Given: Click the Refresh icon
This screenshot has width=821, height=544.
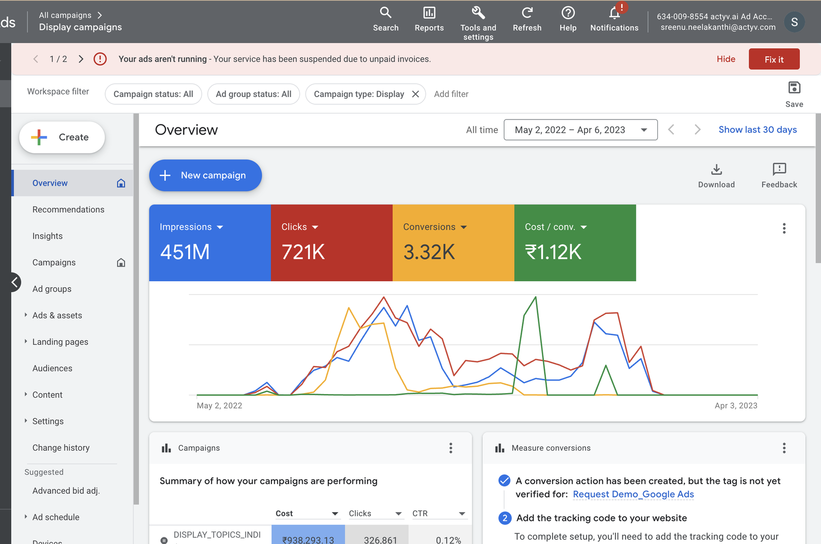Looking at the screenshot, I should 527,19.
